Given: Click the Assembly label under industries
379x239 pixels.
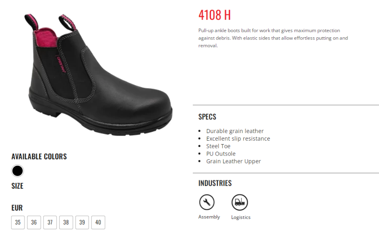Looking at the screenshot, I should point(209,217).
